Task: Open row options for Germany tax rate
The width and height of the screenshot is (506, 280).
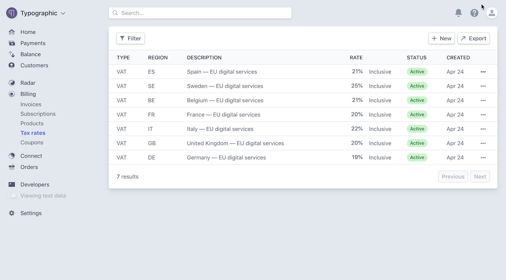Action: tap(483, 158)
